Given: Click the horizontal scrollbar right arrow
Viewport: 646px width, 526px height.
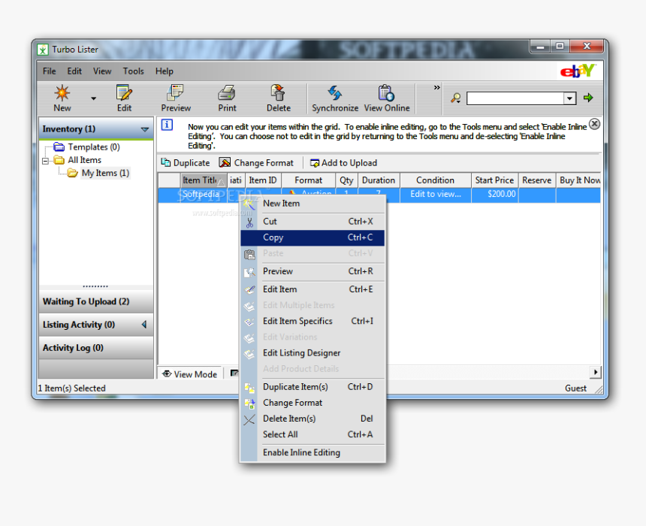Looking at the screenshot, I should [596, 372].
